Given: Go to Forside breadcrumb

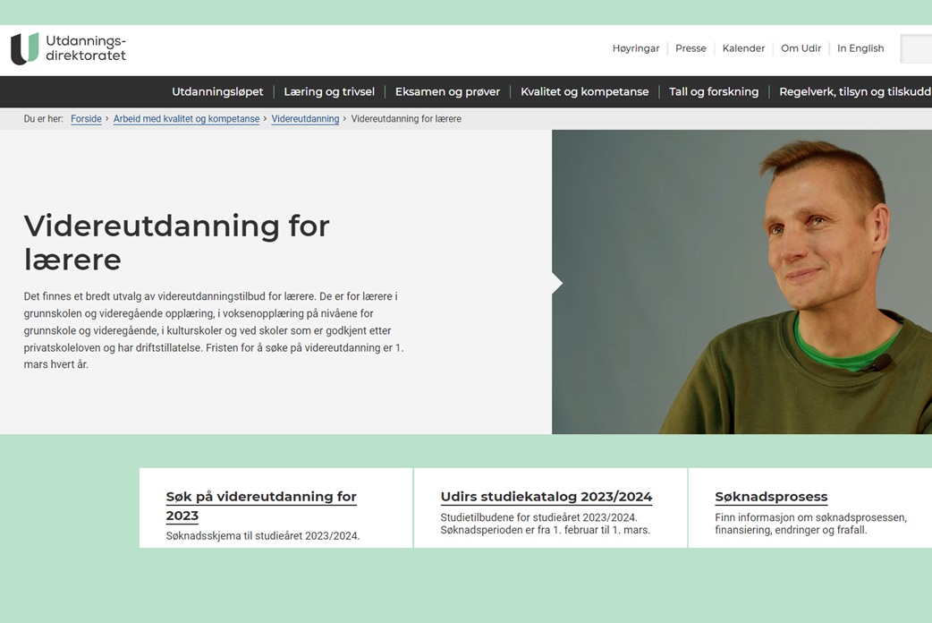Looking at the screenshot, I should point(86,119).
